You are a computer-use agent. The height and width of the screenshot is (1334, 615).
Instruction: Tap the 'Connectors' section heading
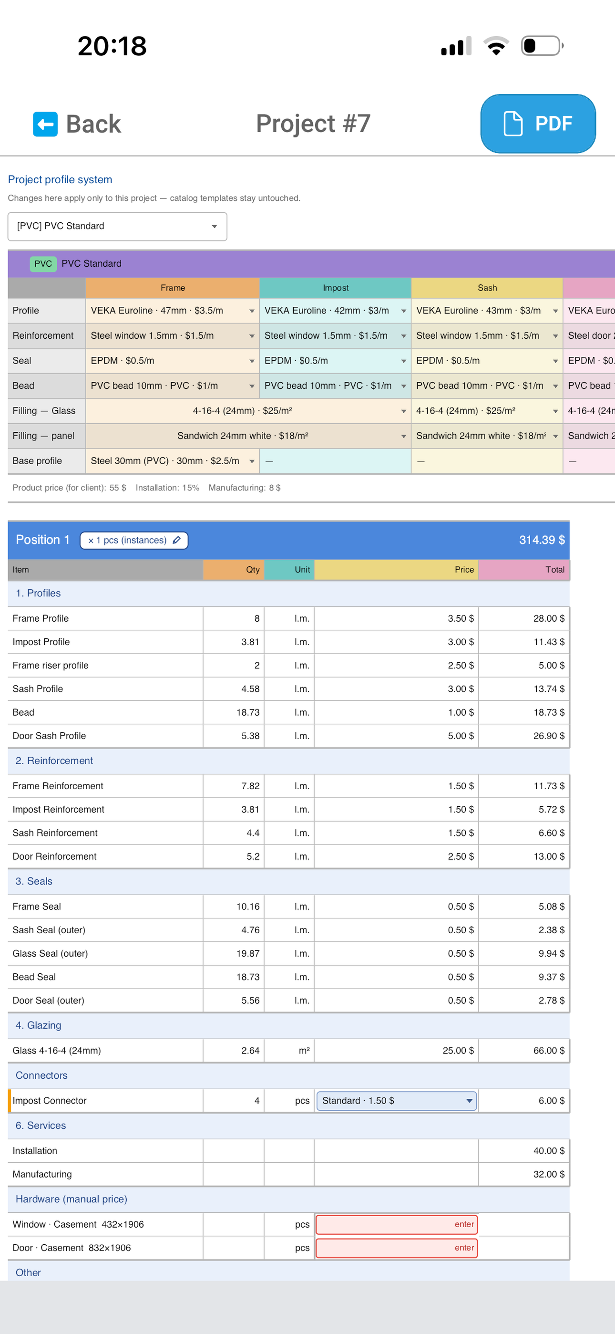point(41,1075)
